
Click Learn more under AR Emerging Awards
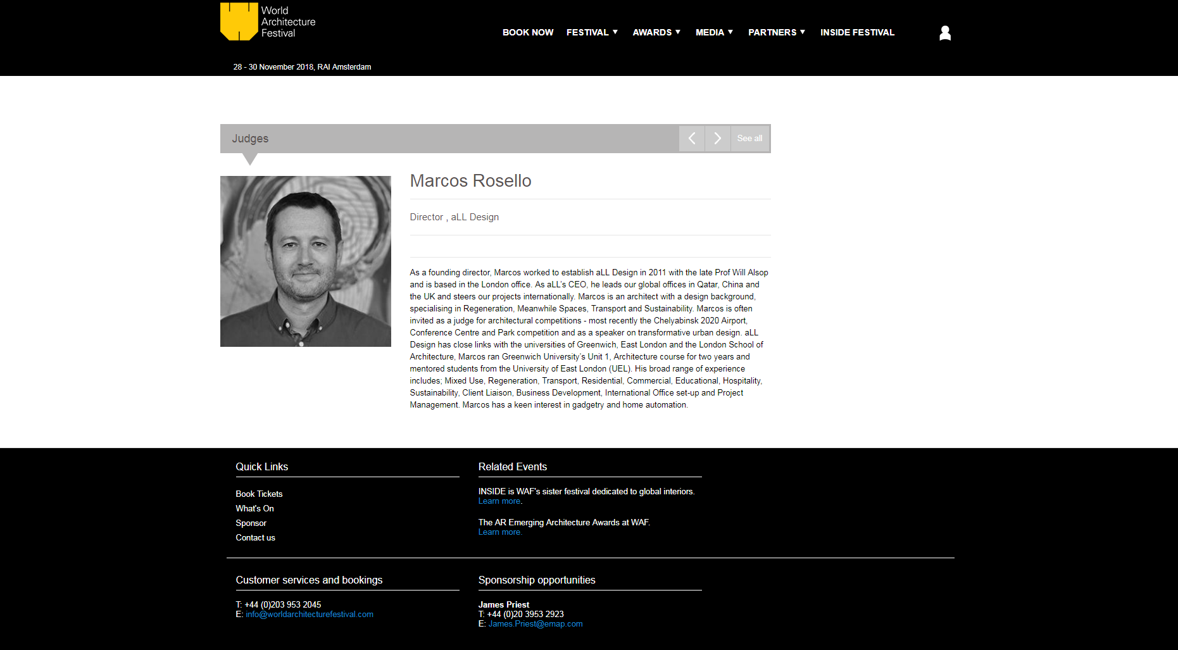(x=500, y=532)
